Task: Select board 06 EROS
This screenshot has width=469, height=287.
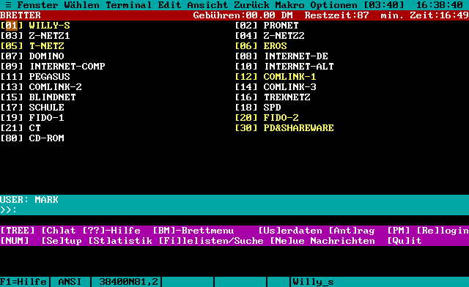Action: point(261,46)
